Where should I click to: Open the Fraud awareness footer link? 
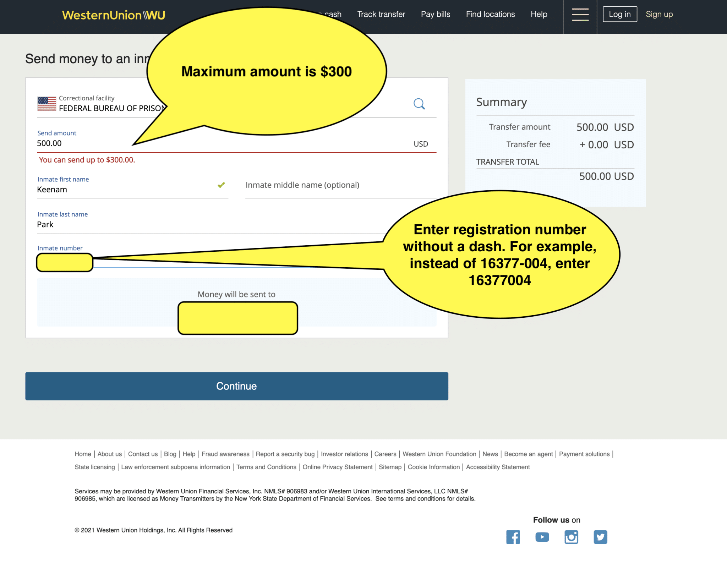[225, 454]
